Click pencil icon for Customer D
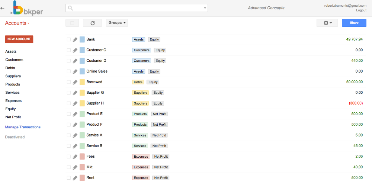Viewport: 372px width, 186px height. [75, 61]
